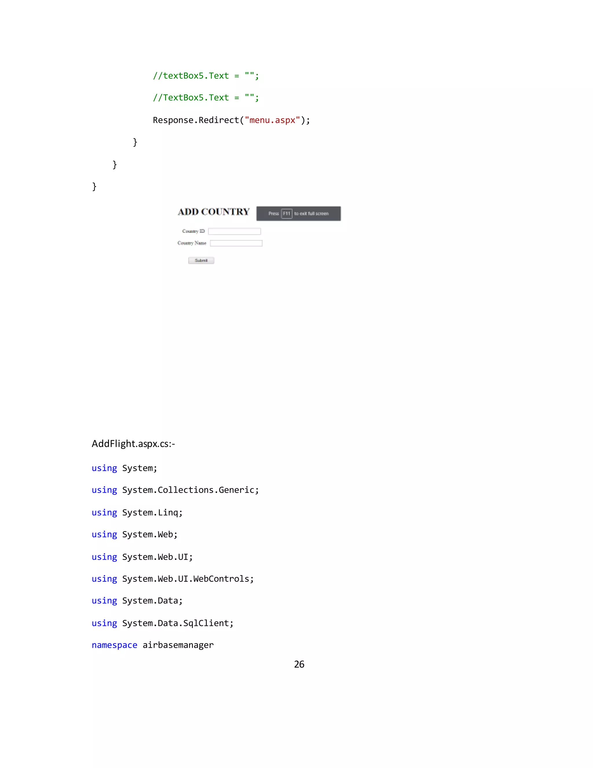
Task: Click the ADD COUNTRY heading
Action: (x=214, y=212)
